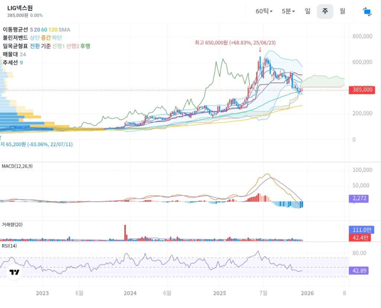Image resolution: width=381 pixels, height=308 pixels.
Task: Open the 5분 minute interval dropdown
Action: (x=288, y=11)
